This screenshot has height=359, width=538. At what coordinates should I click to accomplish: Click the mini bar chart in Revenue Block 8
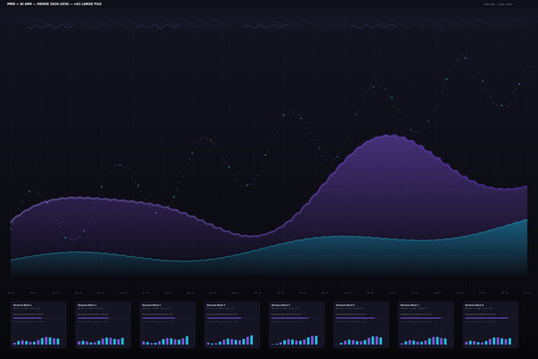pyautogui.click(x=488, y=340)
